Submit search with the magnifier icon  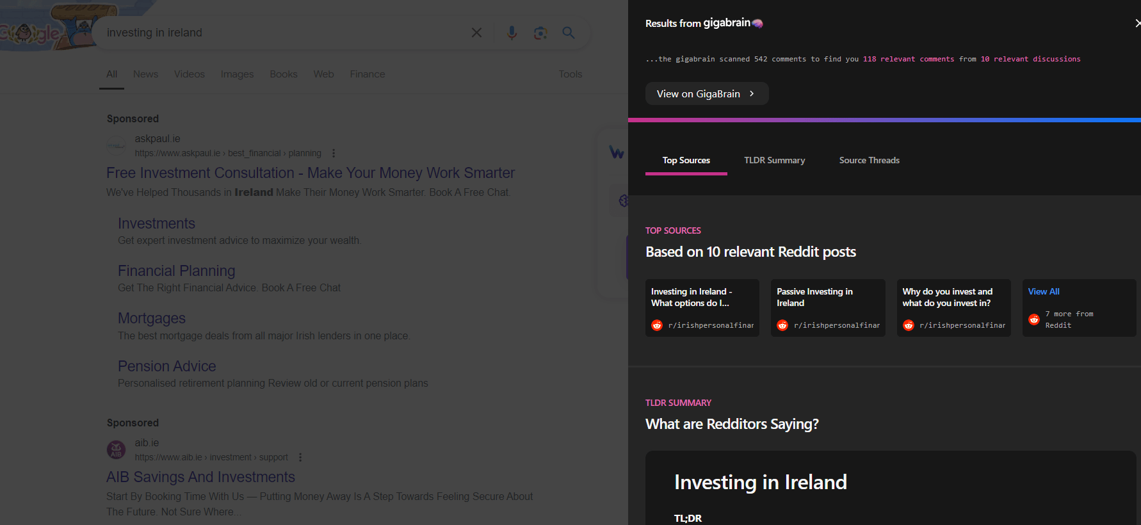click(569, 33)
